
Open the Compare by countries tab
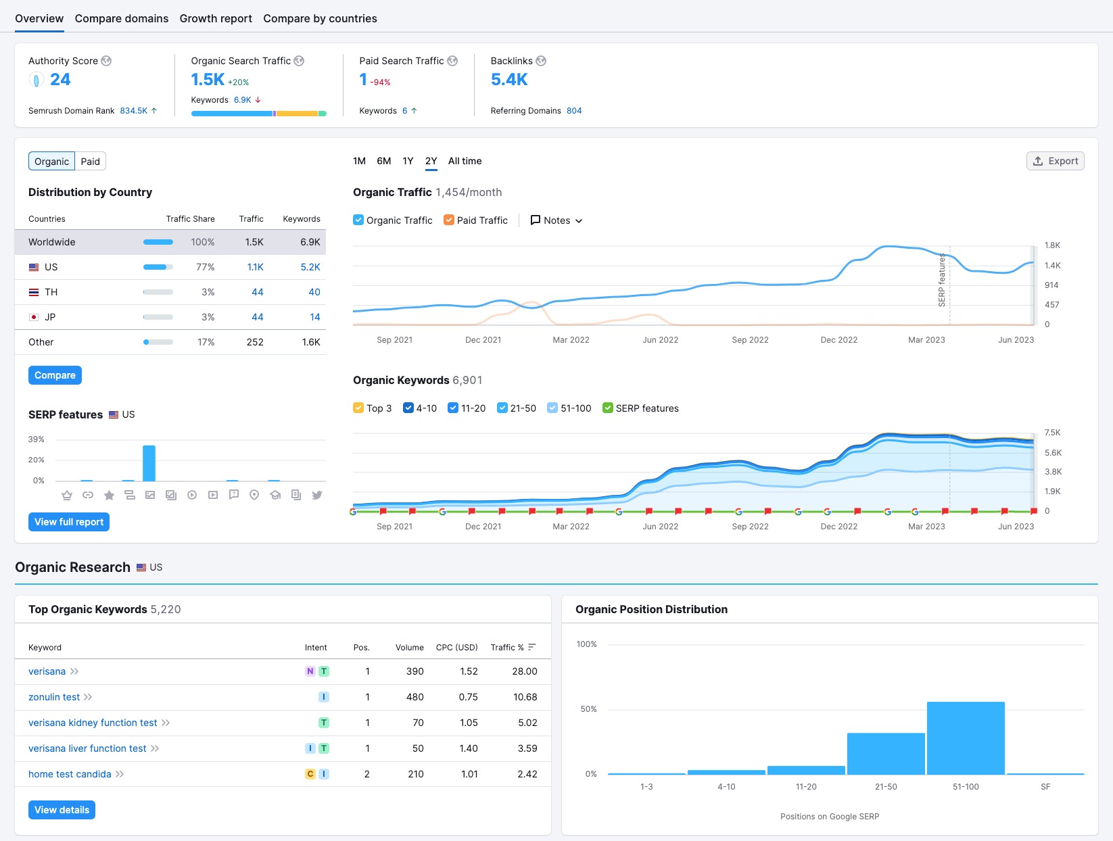click(x=320, y=18)
